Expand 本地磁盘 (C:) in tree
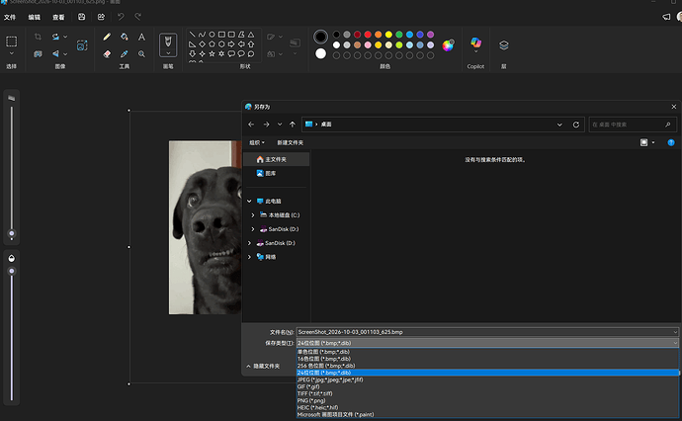Image resolution: width=682 pixels, height=421 pixels. pyautogui.click(x=253, y=215)
